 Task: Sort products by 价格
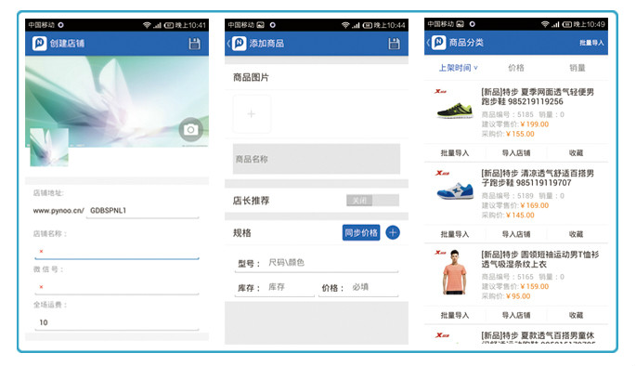coord(516,68)
